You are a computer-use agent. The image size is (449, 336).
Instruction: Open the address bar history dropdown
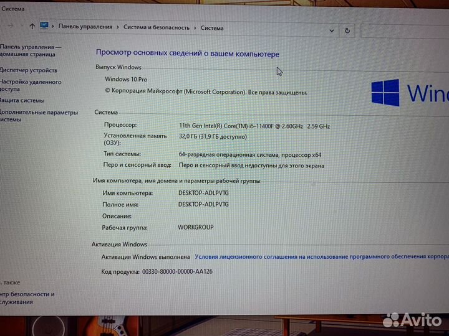click(x=332, y=30)
